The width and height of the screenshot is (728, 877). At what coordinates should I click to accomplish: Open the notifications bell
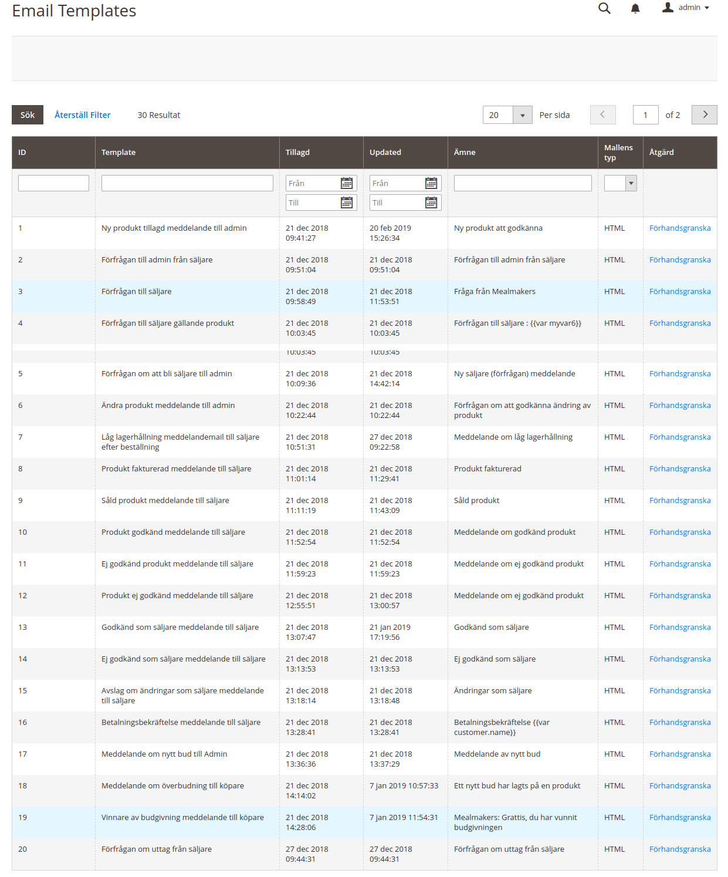tap(635, 8)
